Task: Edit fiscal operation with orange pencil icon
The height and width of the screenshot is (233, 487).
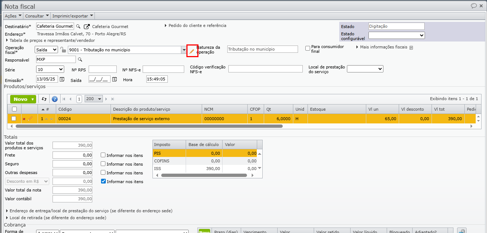Action: pos(192,51)
